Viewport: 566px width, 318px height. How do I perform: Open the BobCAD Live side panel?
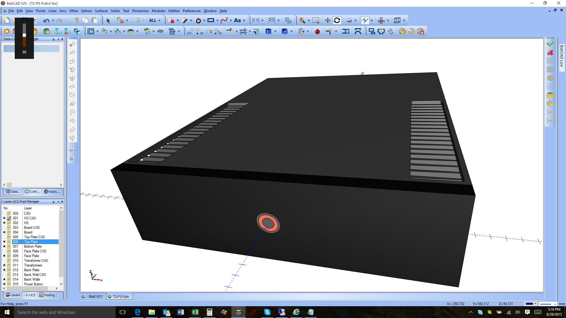(562, 56)
